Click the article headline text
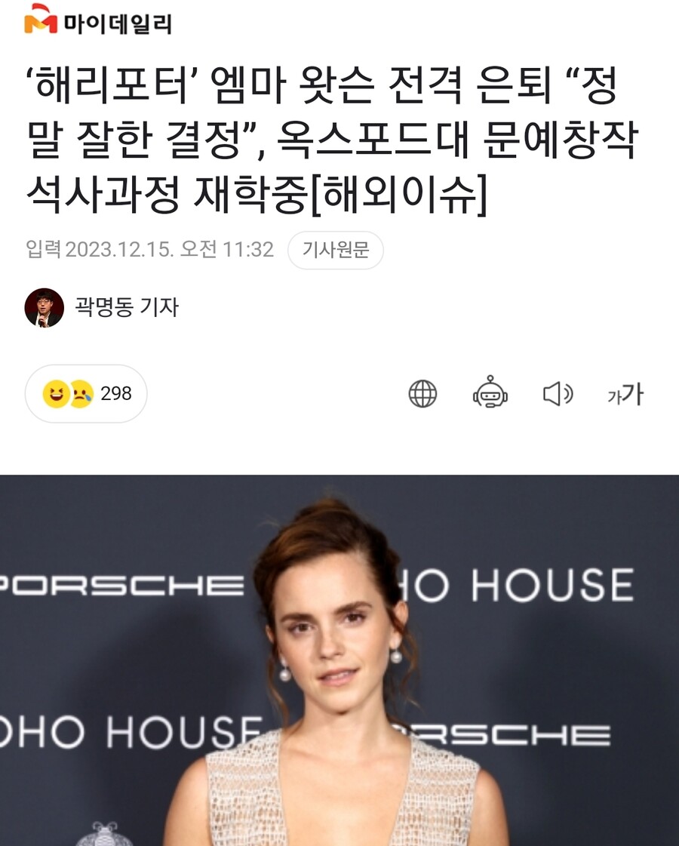The height and width of the screenshot is (846, 679). 333,139
